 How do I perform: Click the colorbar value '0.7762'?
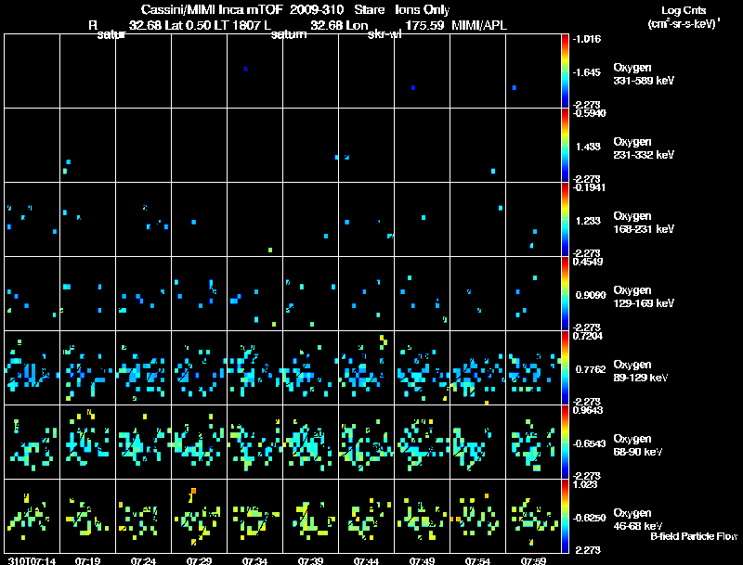pos(591,369)
